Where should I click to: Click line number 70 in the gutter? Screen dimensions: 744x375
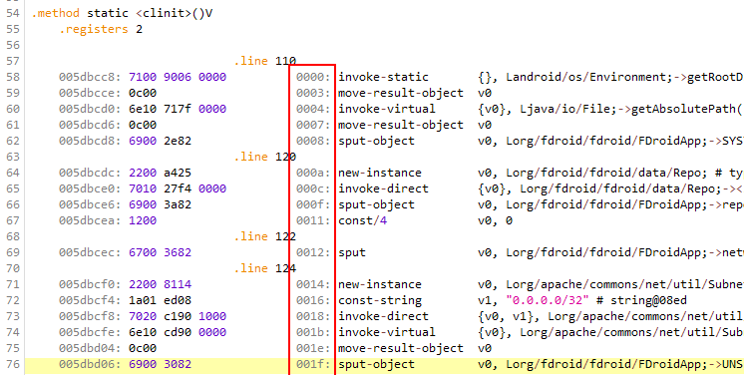coord(13,268)
